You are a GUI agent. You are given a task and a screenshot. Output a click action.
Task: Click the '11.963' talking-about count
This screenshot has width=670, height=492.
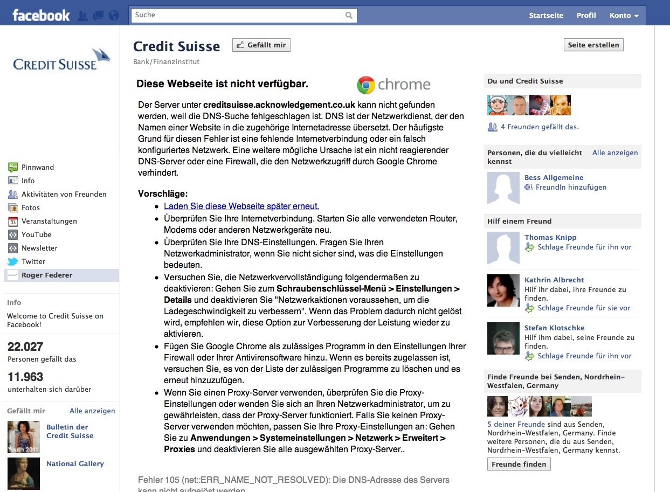[x=25, y=377]
